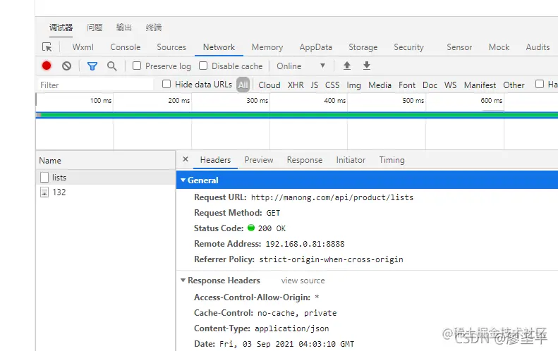Filter requests by Manifest
The width and height of the screenshot is (558, 351).
click(x=480, y=85)
